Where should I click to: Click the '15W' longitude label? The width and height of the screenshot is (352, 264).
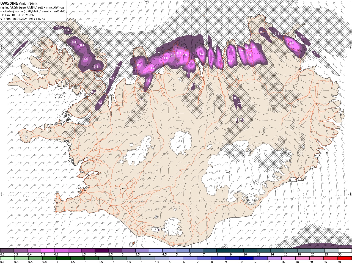point(291,1)
